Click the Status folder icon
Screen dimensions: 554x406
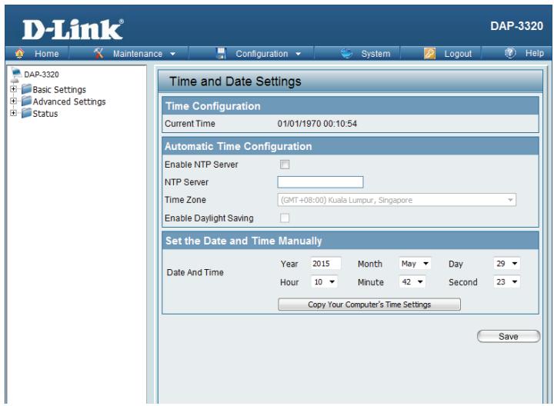click(26, 113)
